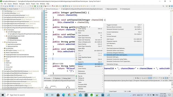This screenshot has height=97, width=173.
Task: Minimize the Console view
Action: tap(170, 78)
